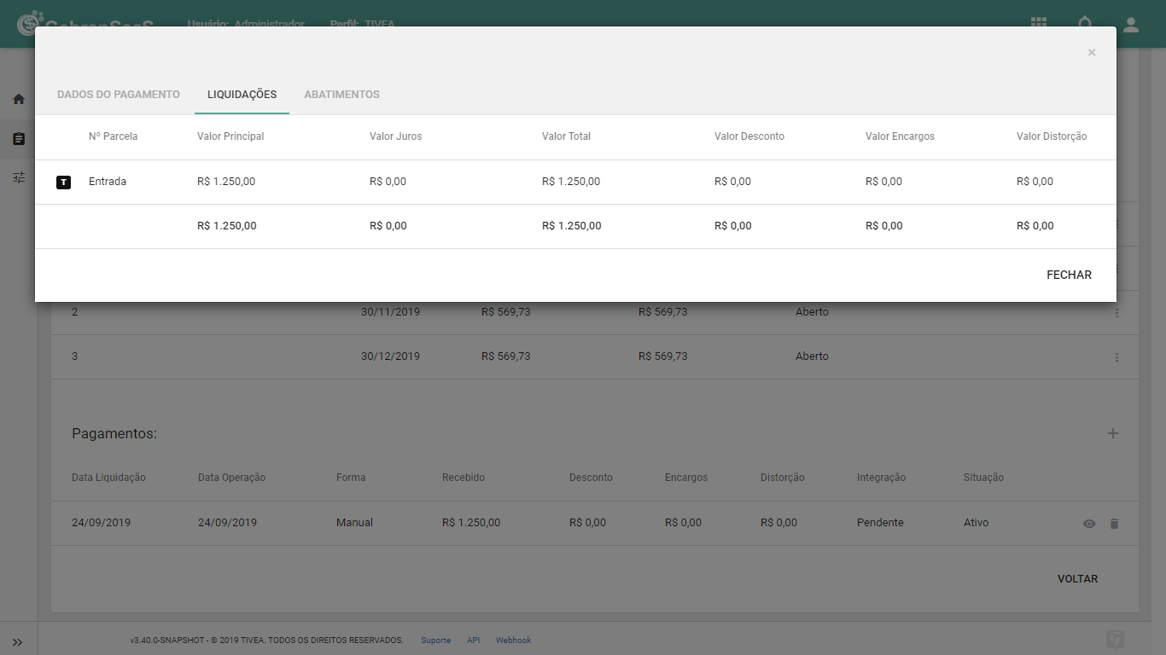Select the Entrada installment cell
Image resolution: width=1166 pixels, height=655 pixels.
[108, 182]
